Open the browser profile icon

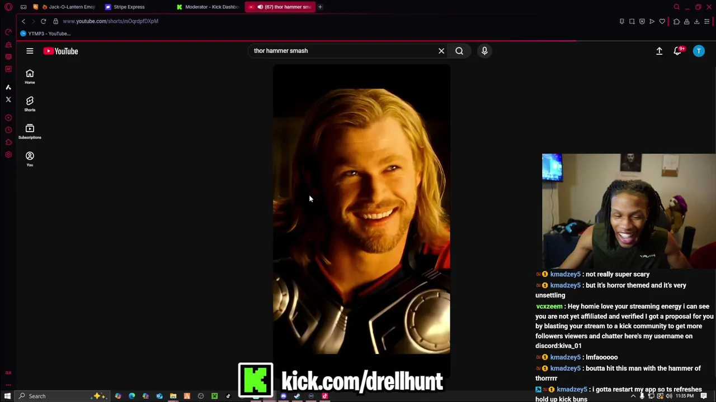(x=686, y=21)
